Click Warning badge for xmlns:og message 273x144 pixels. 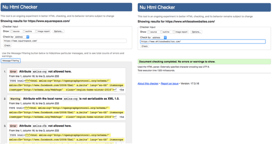click(x=15, y=99)
